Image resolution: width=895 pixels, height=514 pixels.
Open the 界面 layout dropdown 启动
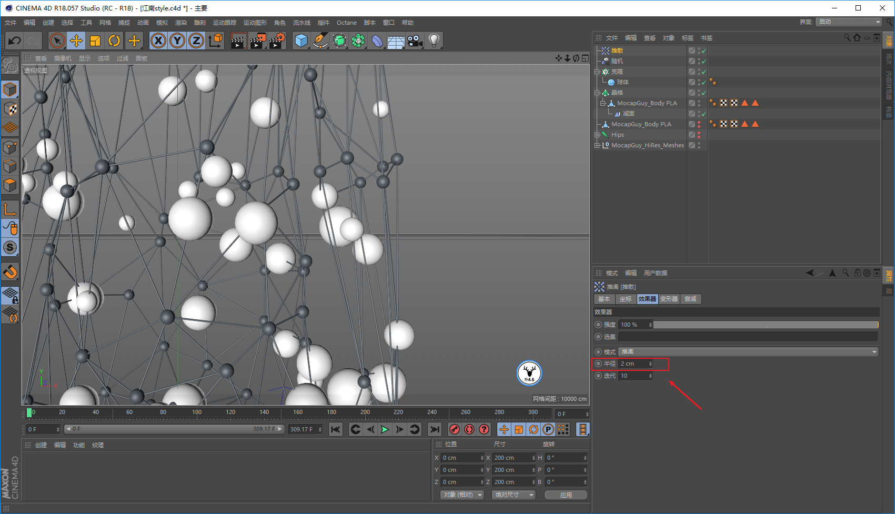[x=849, y=22]
